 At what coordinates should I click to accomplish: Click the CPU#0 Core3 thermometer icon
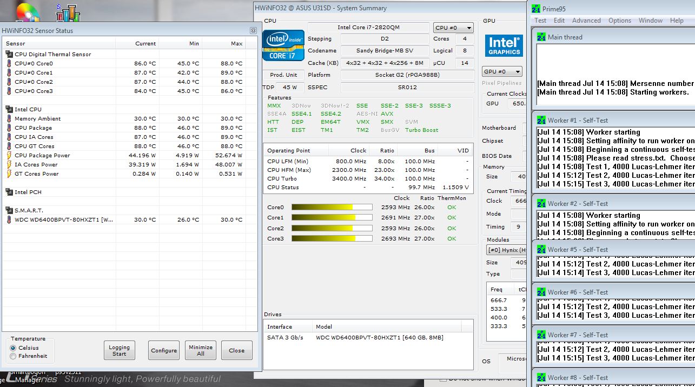(9, 91)
